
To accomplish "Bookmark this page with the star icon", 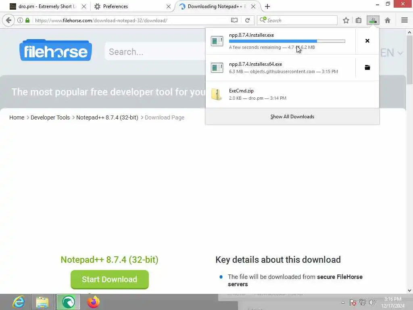I will point(346,20).
